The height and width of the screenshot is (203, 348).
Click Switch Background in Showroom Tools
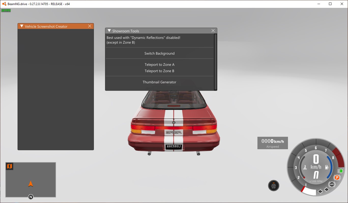click(159, 53)
